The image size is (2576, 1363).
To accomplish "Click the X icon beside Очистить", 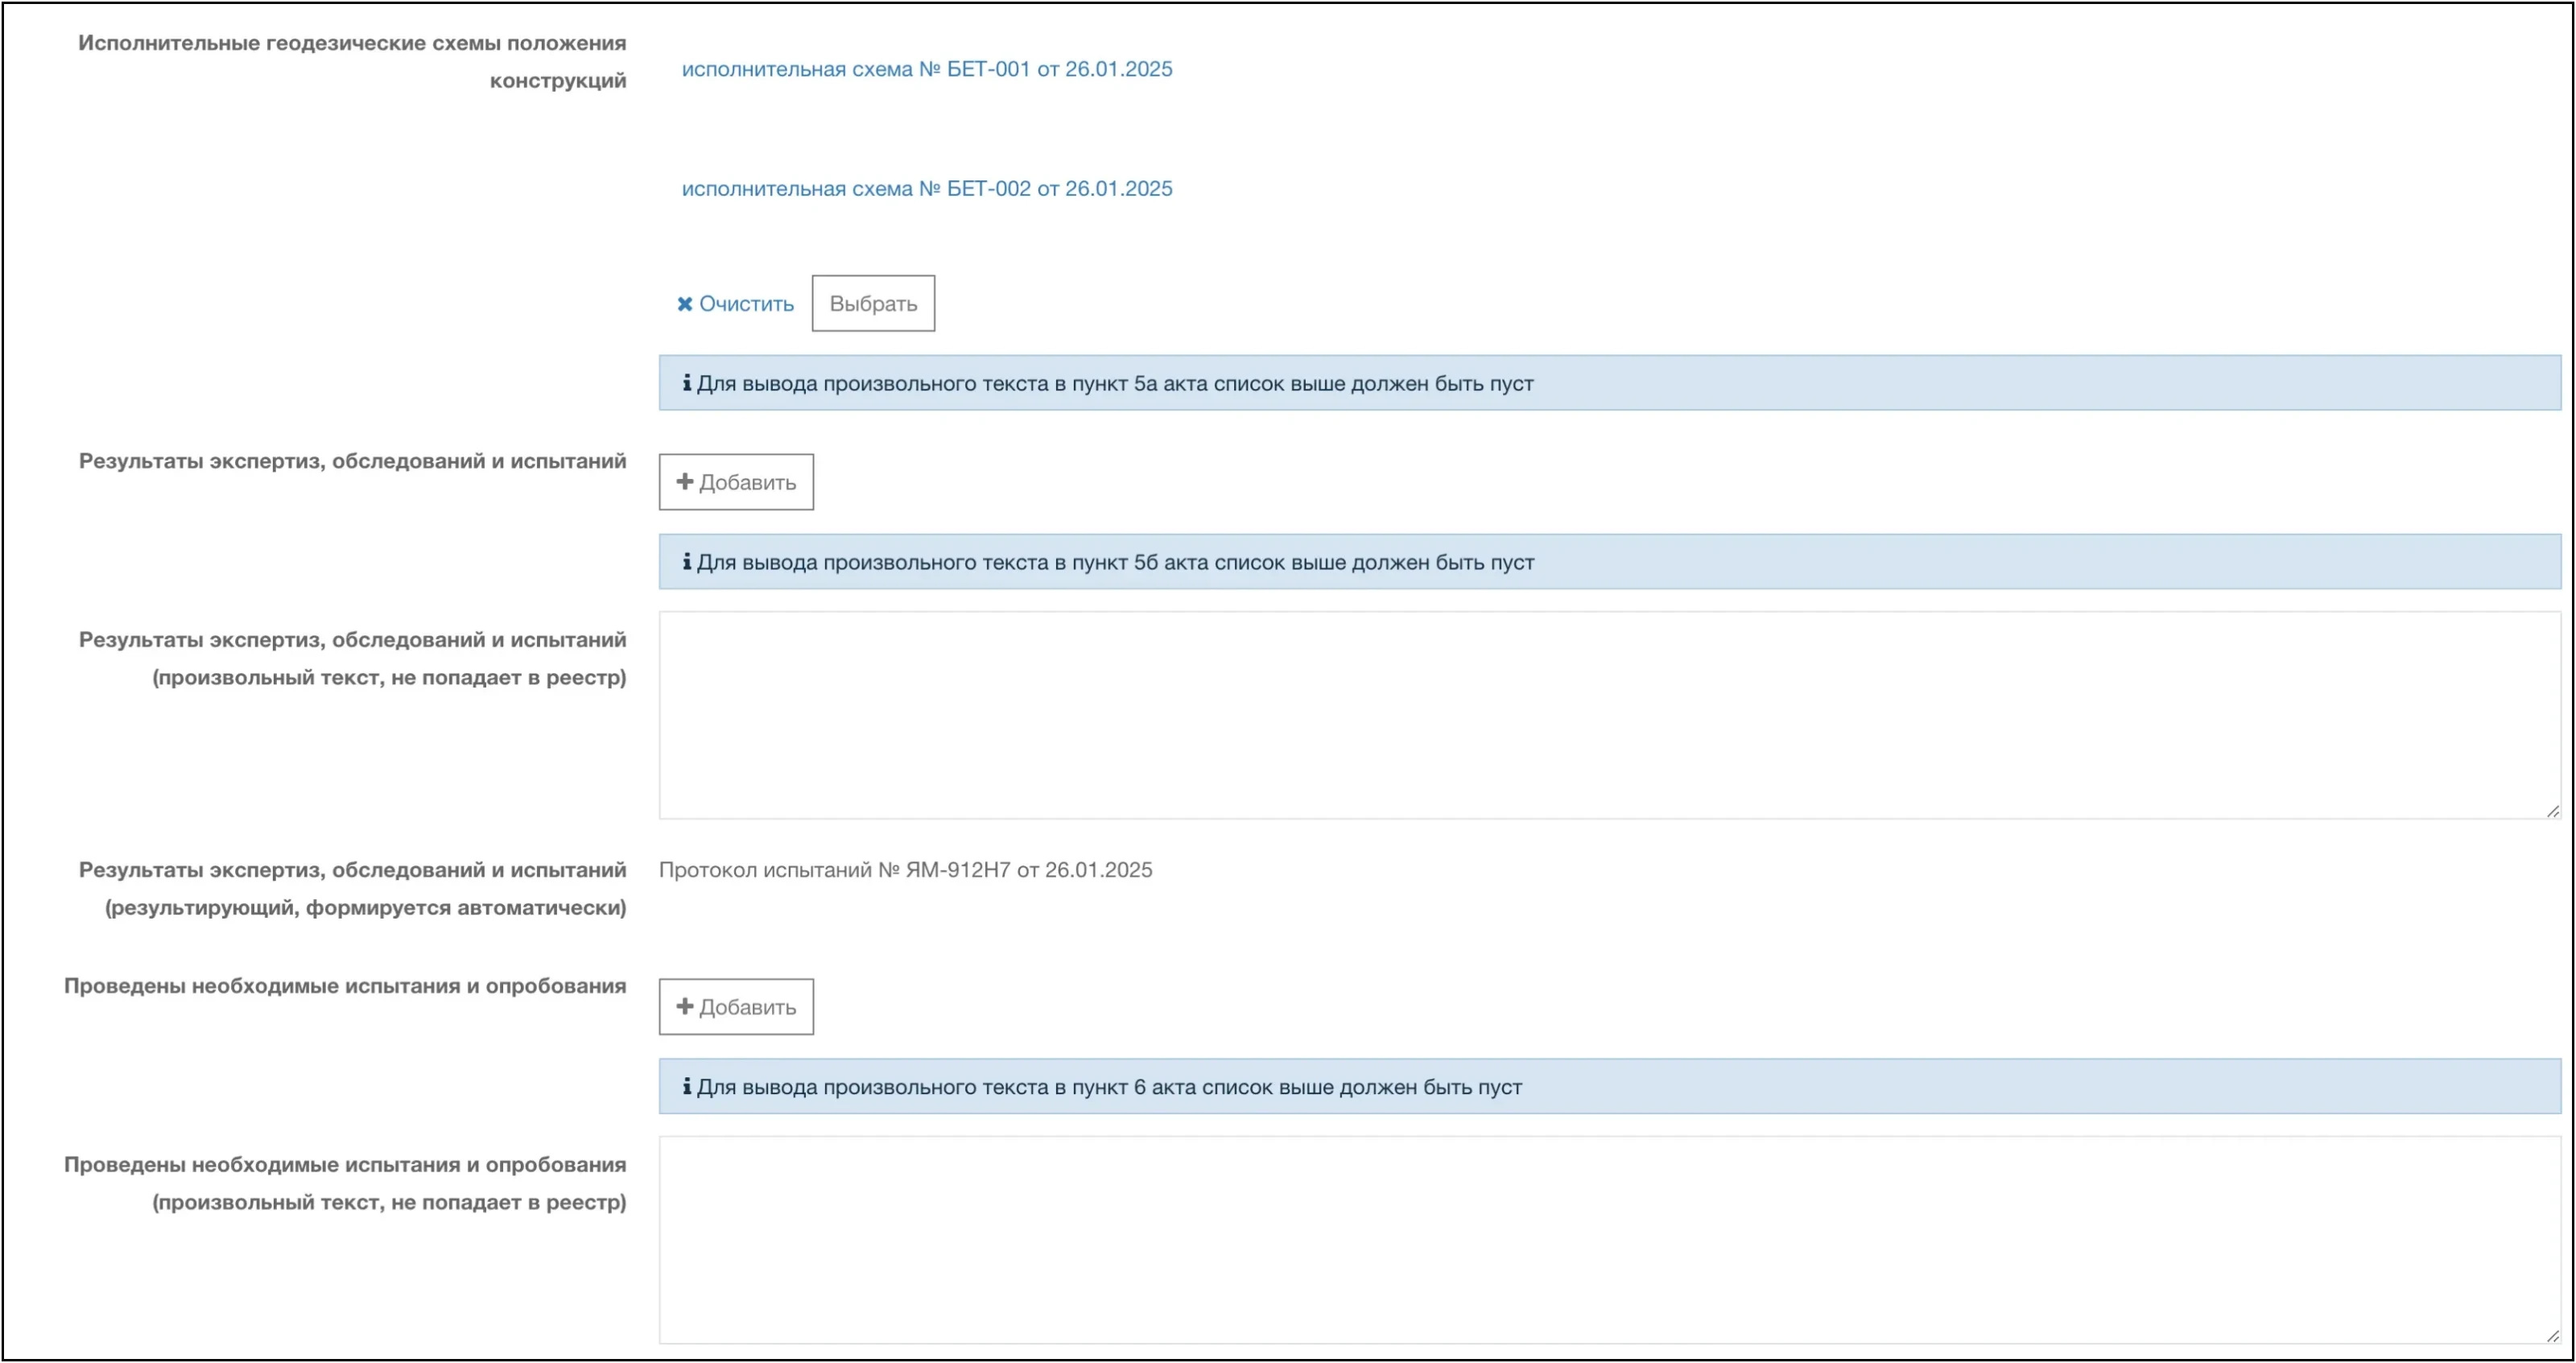I will [x=685, y=304].
